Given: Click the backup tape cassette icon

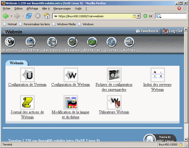Looking at the screenshot, I should pos(114,75).
